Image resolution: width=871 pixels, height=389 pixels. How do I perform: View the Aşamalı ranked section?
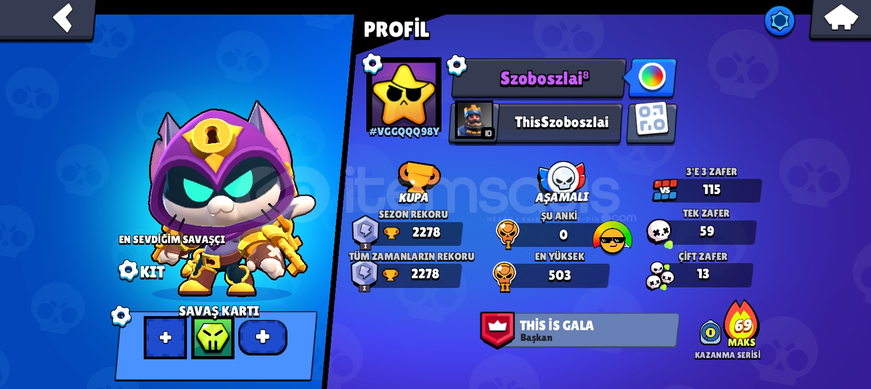pyautogui.click(x=562, y=182)
